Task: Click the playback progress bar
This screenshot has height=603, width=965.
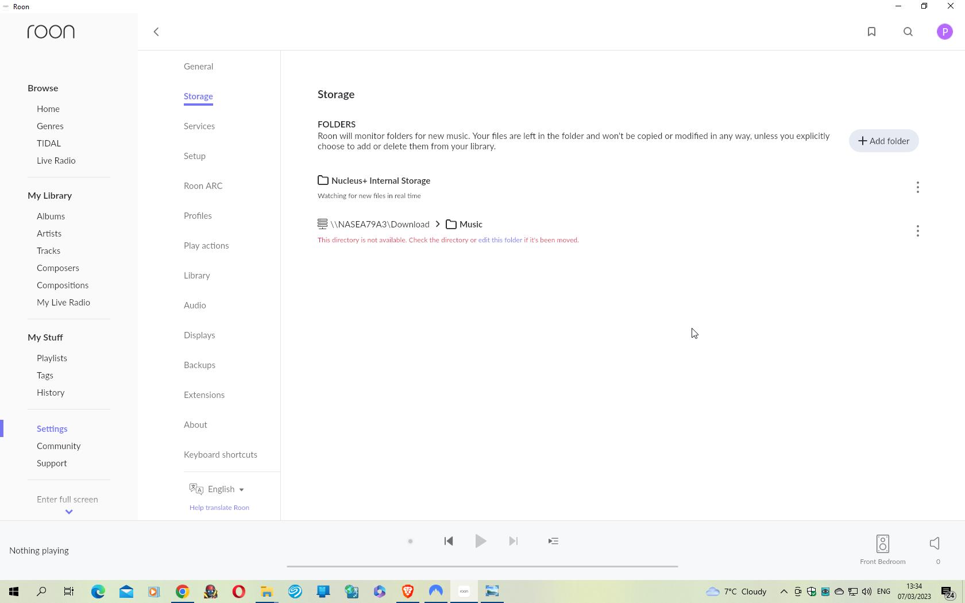Action: pos(482,566)
